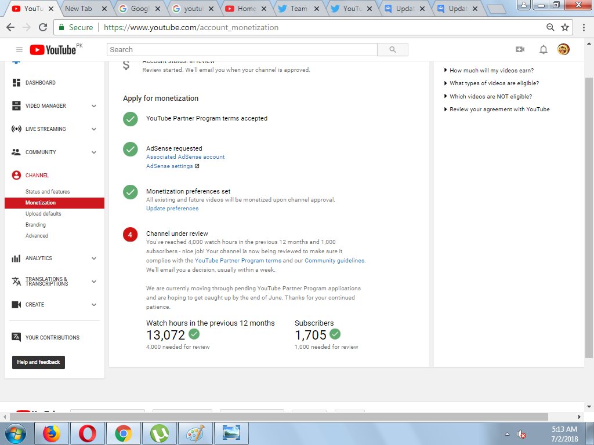Show hidden system tray icons

tap(507, 434)
